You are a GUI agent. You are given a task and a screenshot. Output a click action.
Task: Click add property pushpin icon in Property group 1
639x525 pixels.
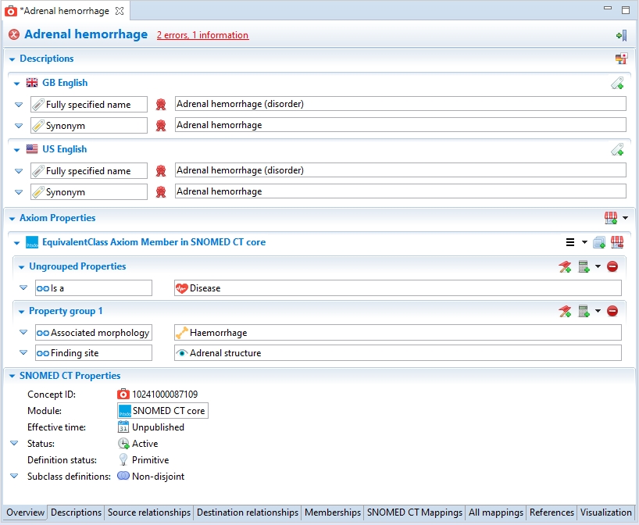[565, 311]
